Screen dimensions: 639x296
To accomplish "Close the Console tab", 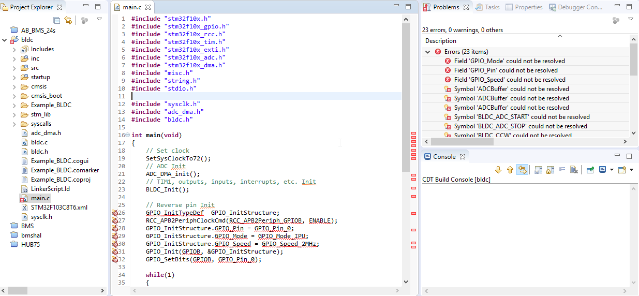I will coord(463,157).
